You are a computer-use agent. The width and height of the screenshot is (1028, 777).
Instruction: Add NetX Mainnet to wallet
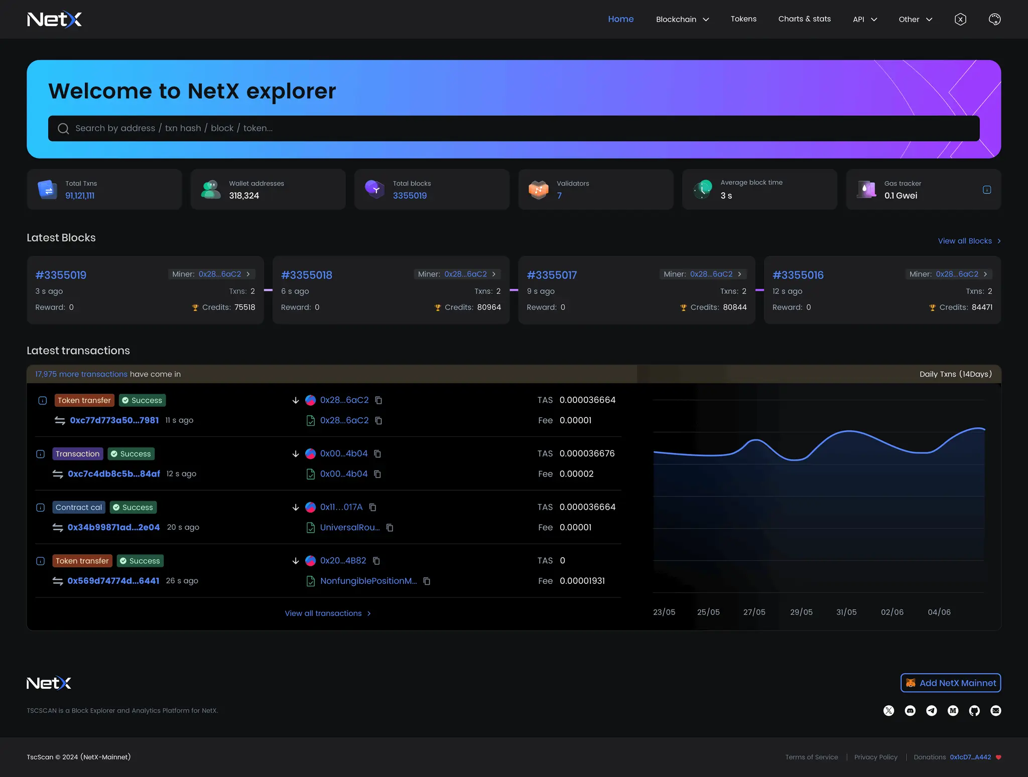[951, 683]
